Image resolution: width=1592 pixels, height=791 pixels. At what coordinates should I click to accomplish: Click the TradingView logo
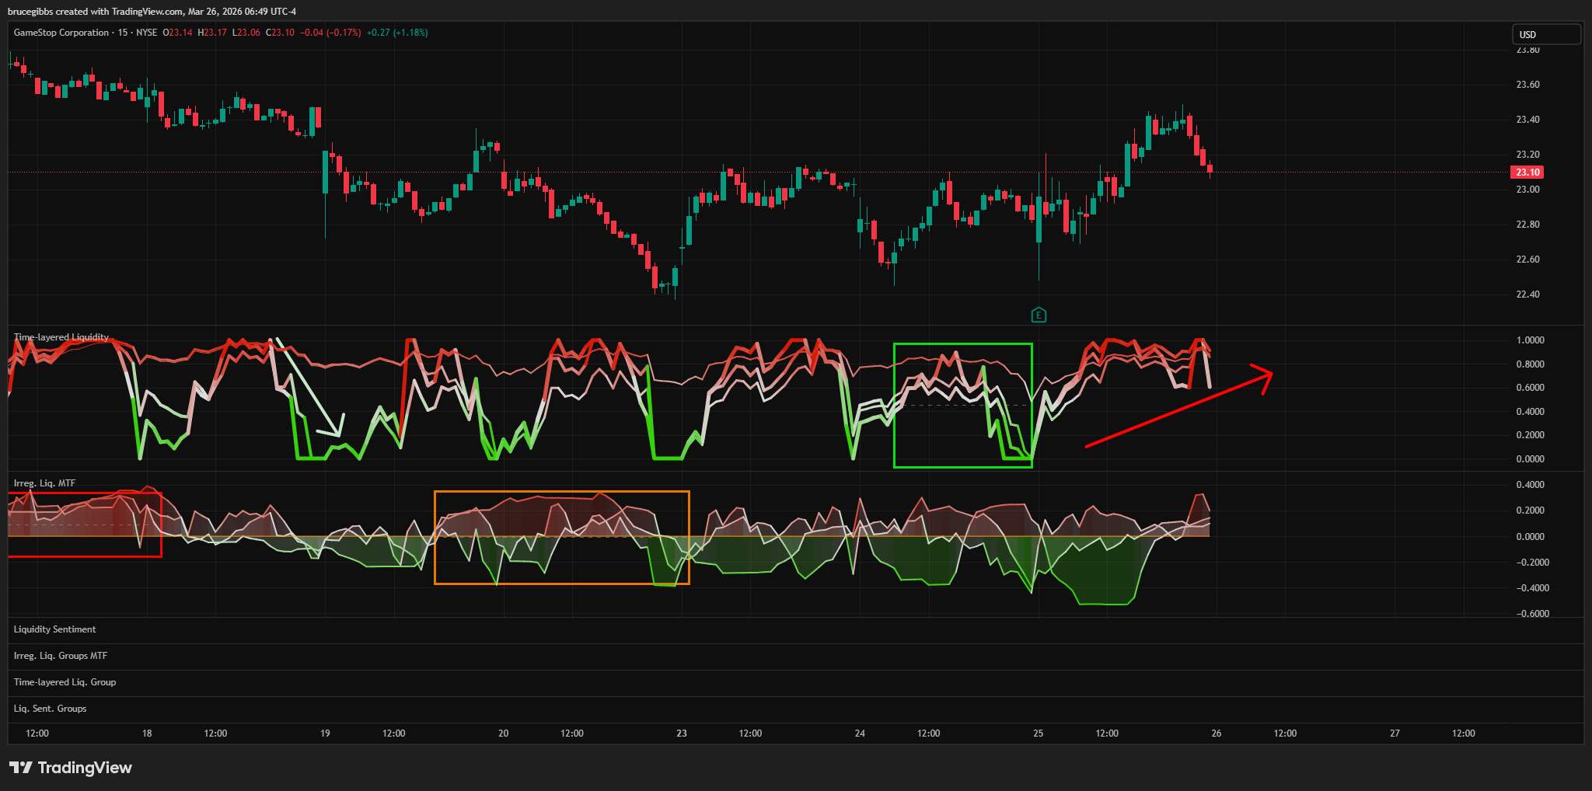tap(71, 768)
